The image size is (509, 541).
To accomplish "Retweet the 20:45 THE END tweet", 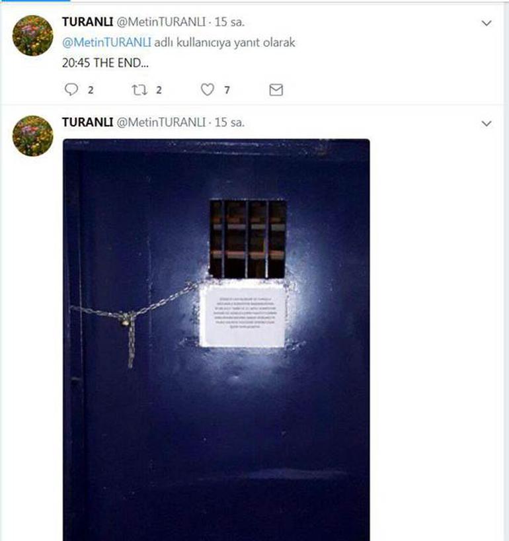I will click(x=139, y=90).
